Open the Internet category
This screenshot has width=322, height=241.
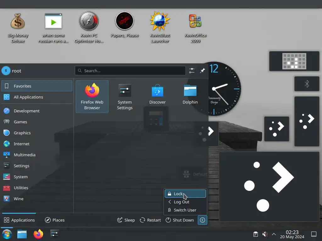click(x=37, y=144)
